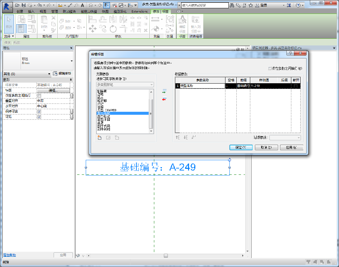Click the 编辑... button in properties panel
339x267 pixels.
click(x=53, y=90)
